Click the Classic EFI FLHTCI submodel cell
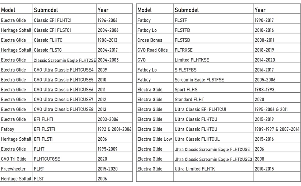 click(x=52, y=20)
